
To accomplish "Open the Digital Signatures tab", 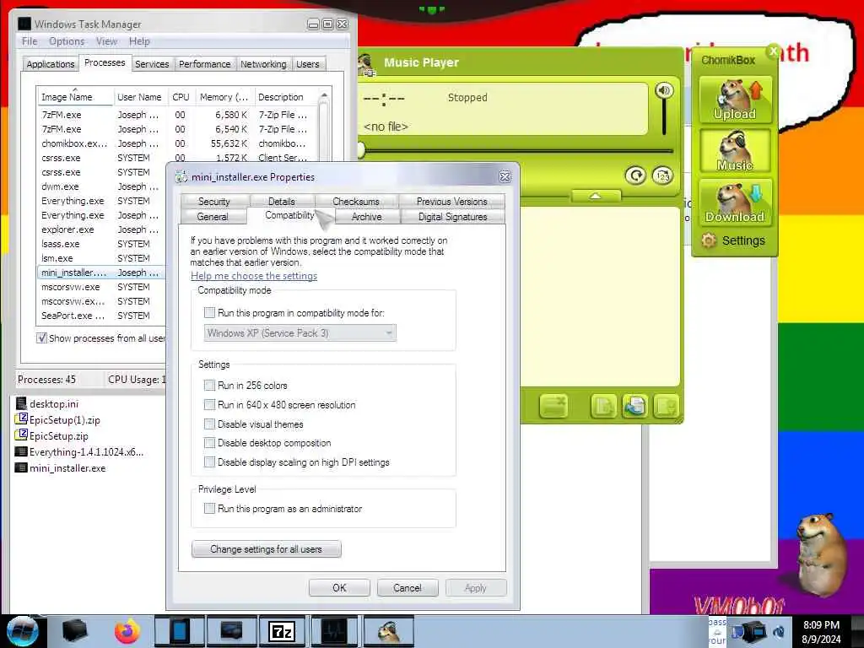I will 452,217.
